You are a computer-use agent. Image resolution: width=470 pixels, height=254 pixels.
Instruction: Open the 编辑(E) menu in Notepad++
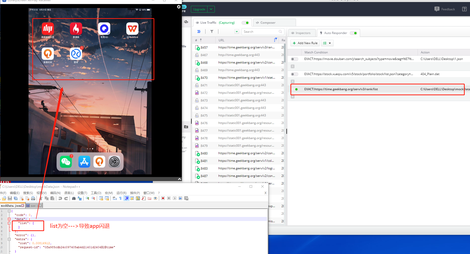coord(15,193)
